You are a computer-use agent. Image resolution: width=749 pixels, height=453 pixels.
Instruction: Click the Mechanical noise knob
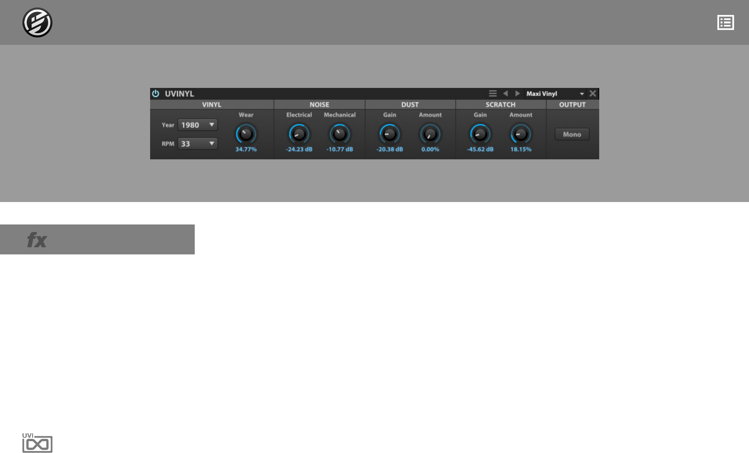(340, 134)
